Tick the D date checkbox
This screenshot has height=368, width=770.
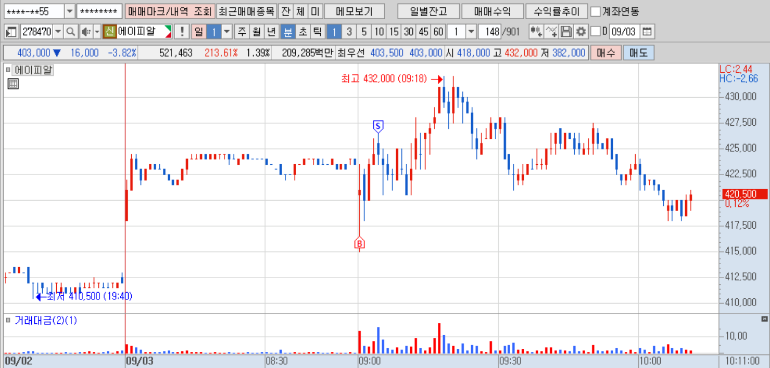[596, 32]
